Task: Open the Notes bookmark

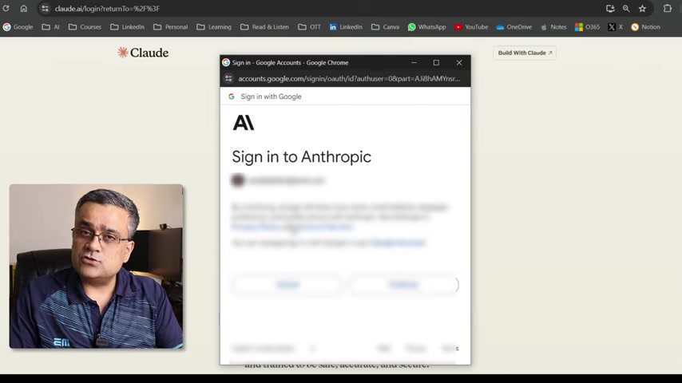Action: 553,27
